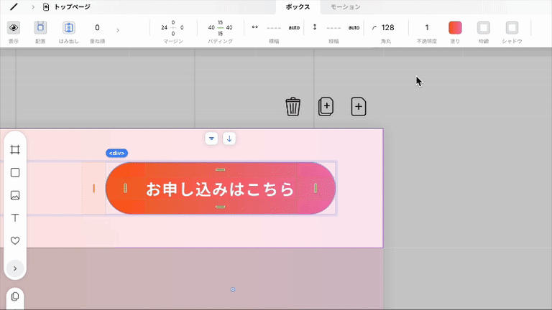Click the トップページ breadcrumb
Viewport: 552px width, 310px height.
click(72, 6)
